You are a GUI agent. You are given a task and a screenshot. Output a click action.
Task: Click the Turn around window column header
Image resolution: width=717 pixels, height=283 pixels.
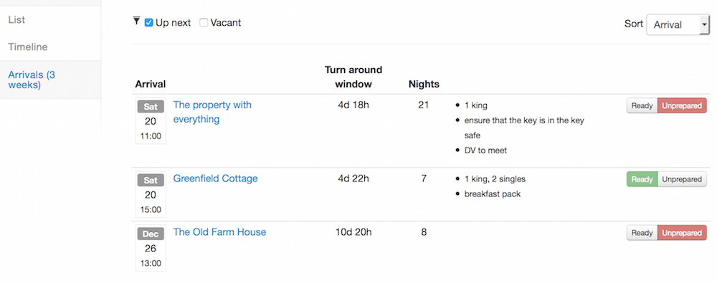coord(353,77)
